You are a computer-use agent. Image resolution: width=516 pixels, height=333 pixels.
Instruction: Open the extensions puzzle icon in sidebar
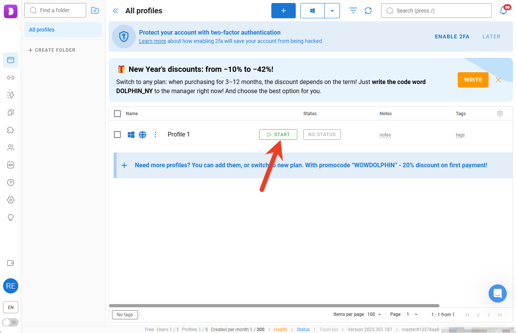tap(11, 130)
